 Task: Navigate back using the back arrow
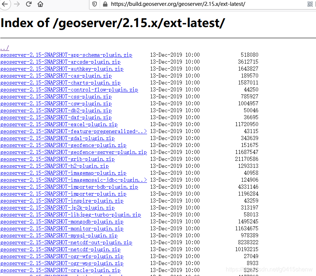pos(5,4)
